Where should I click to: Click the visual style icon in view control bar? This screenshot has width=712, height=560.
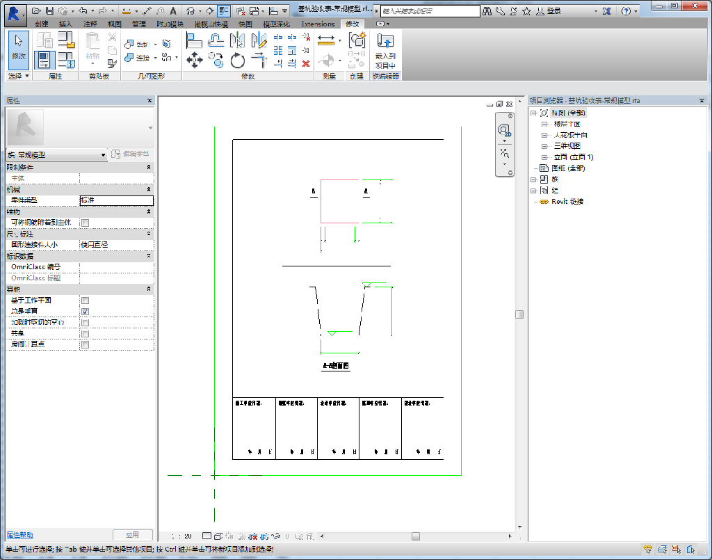click(218, 536)
